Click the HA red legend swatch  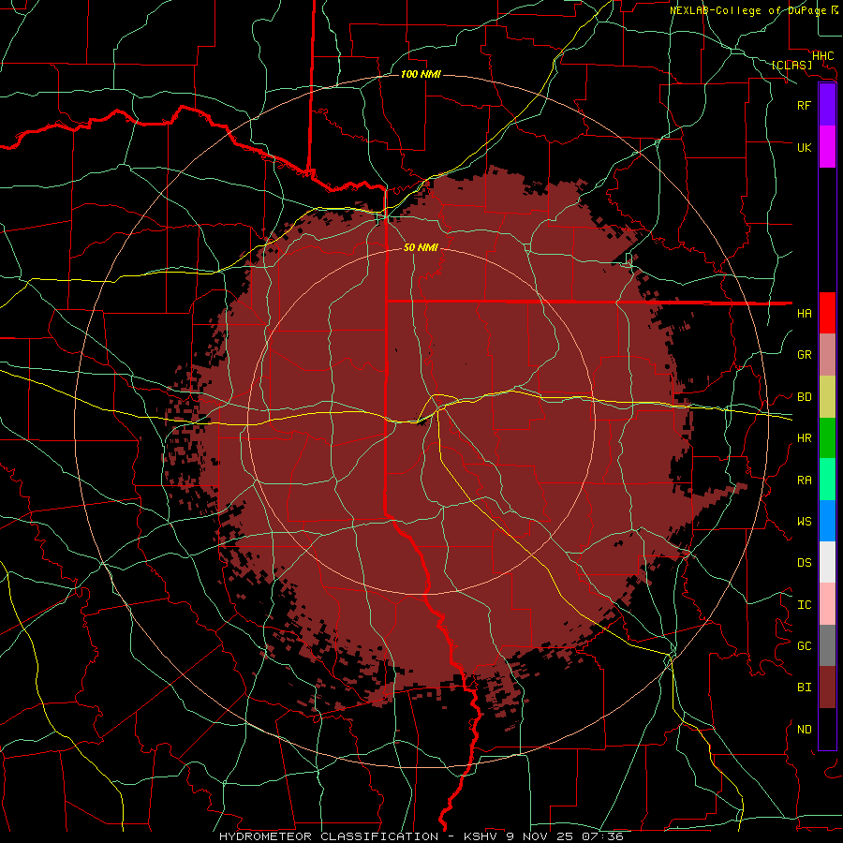[827, 313]
